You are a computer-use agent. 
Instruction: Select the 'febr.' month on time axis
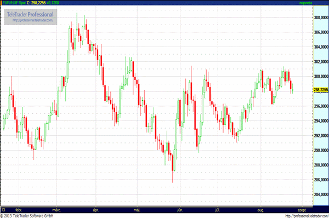[x=19, y=210]
